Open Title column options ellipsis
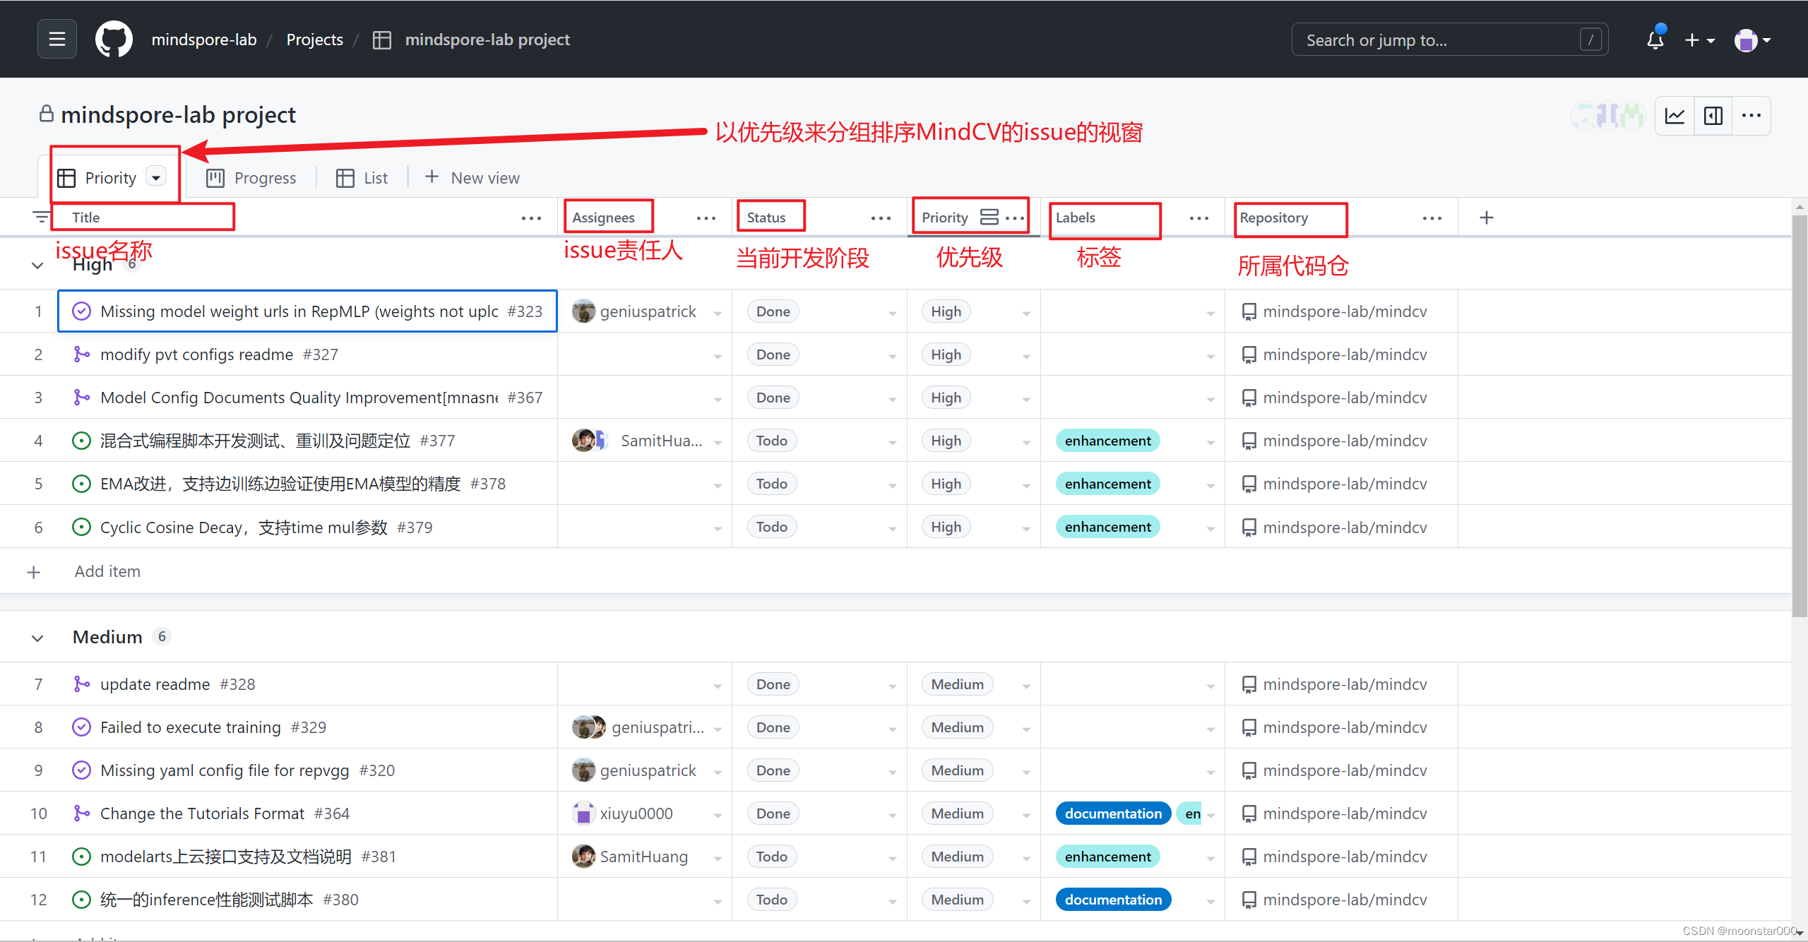Image resolution: width=1808 pixels, height=942 pixels. [531, 218]
